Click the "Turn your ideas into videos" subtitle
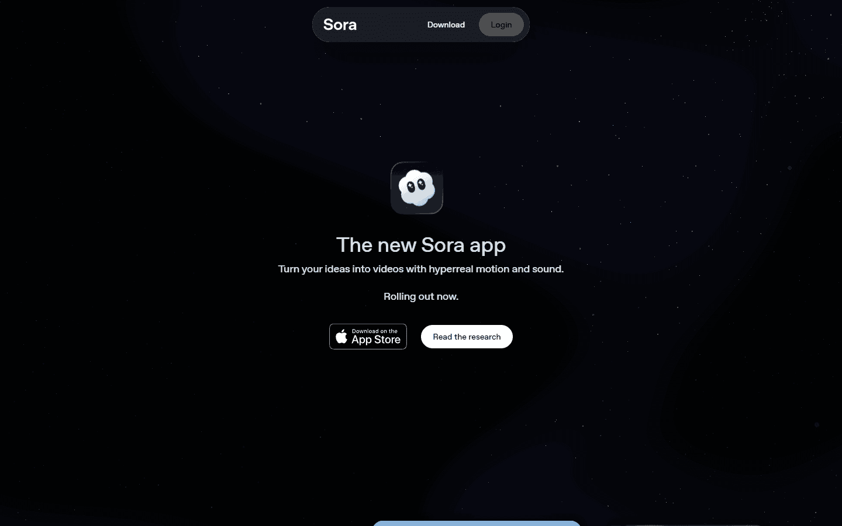 (421, 269)
